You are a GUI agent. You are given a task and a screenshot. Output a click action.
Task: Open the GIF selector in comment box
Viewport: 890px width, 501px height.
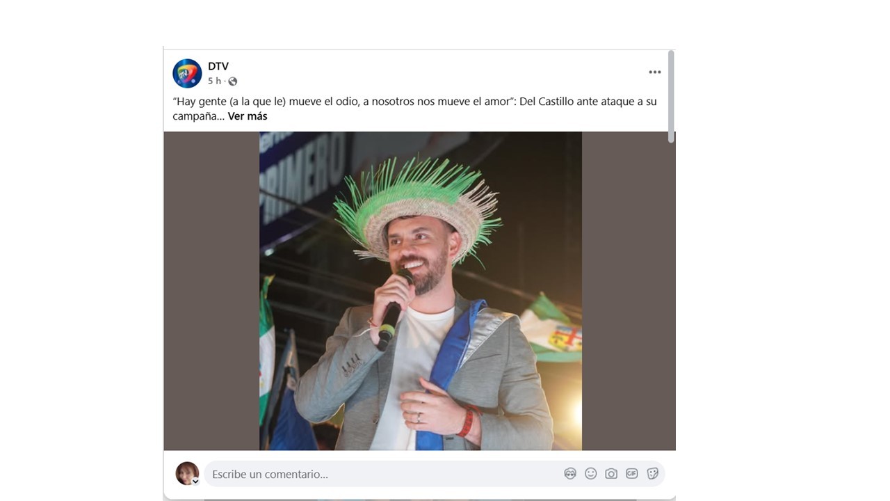point(631,474)
